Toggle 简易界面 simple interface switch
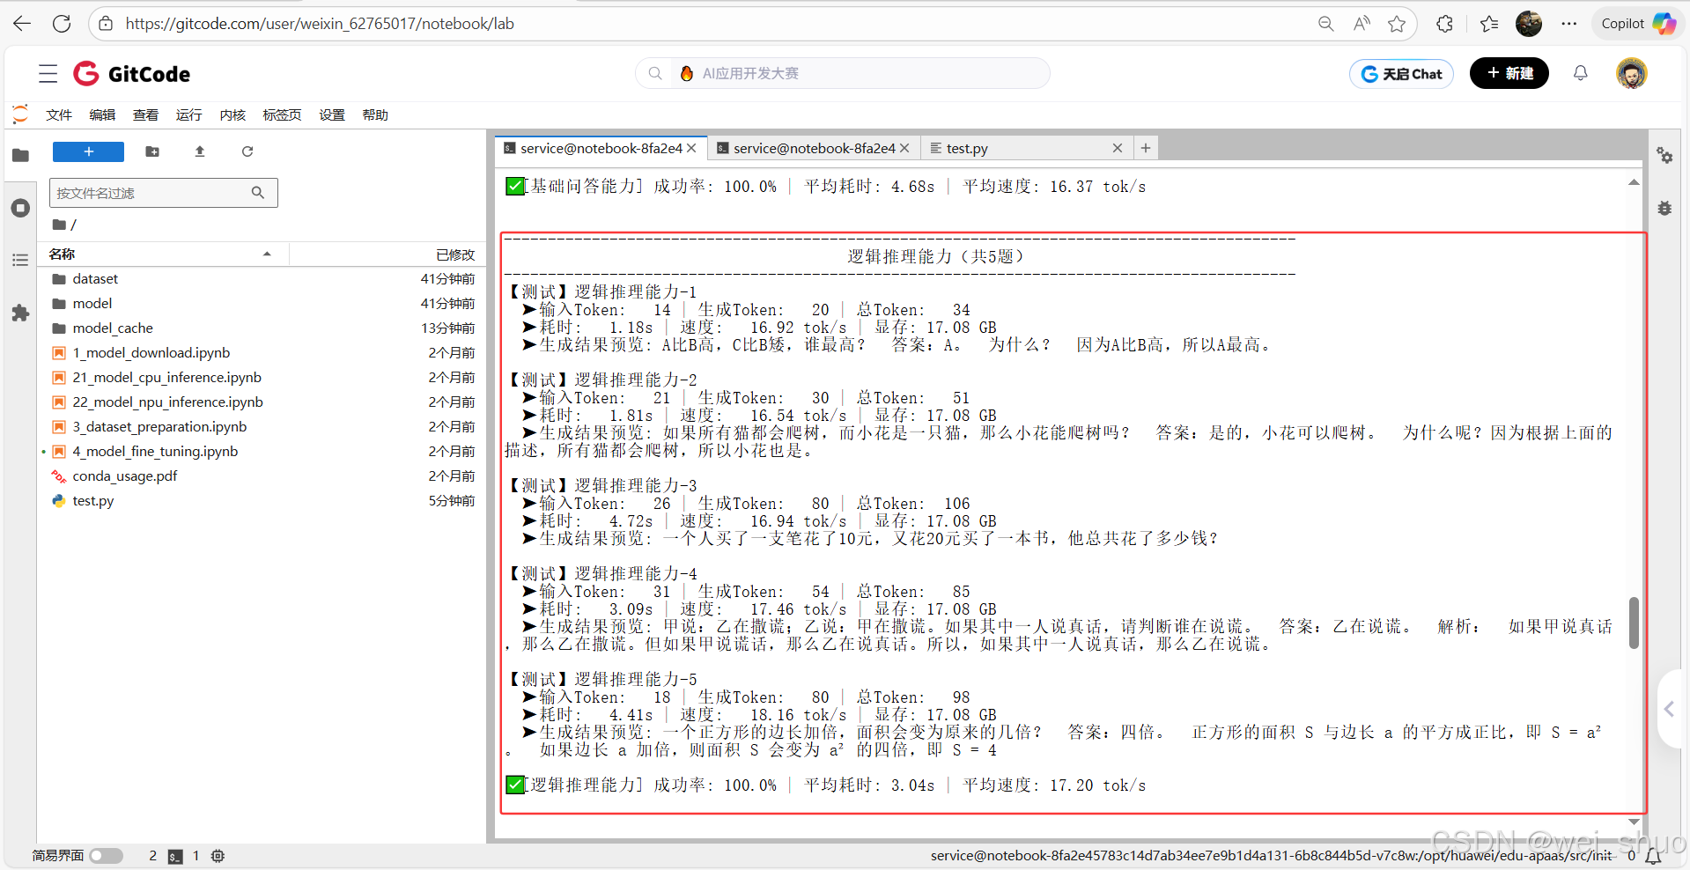1690x870 pixels. (106, 856)
